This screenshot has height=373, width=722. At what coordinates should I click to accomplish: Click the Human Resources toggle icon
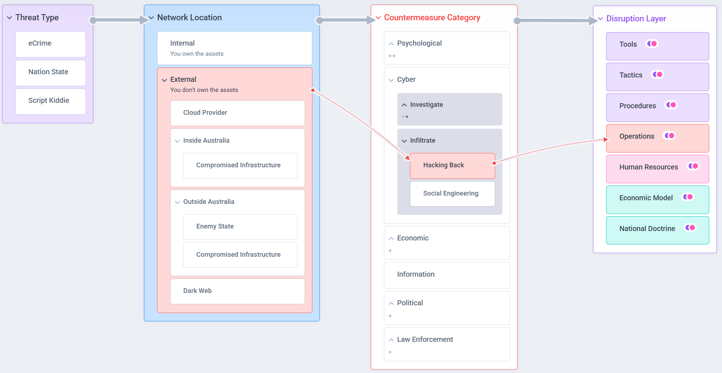[x=693, y=166]
